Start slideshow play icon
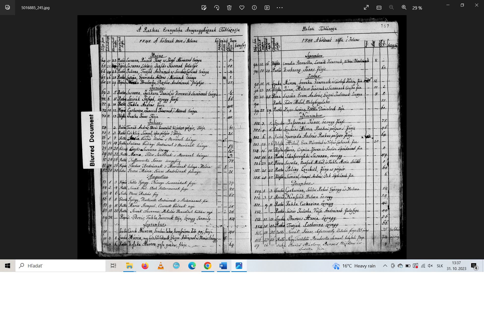 267,8
